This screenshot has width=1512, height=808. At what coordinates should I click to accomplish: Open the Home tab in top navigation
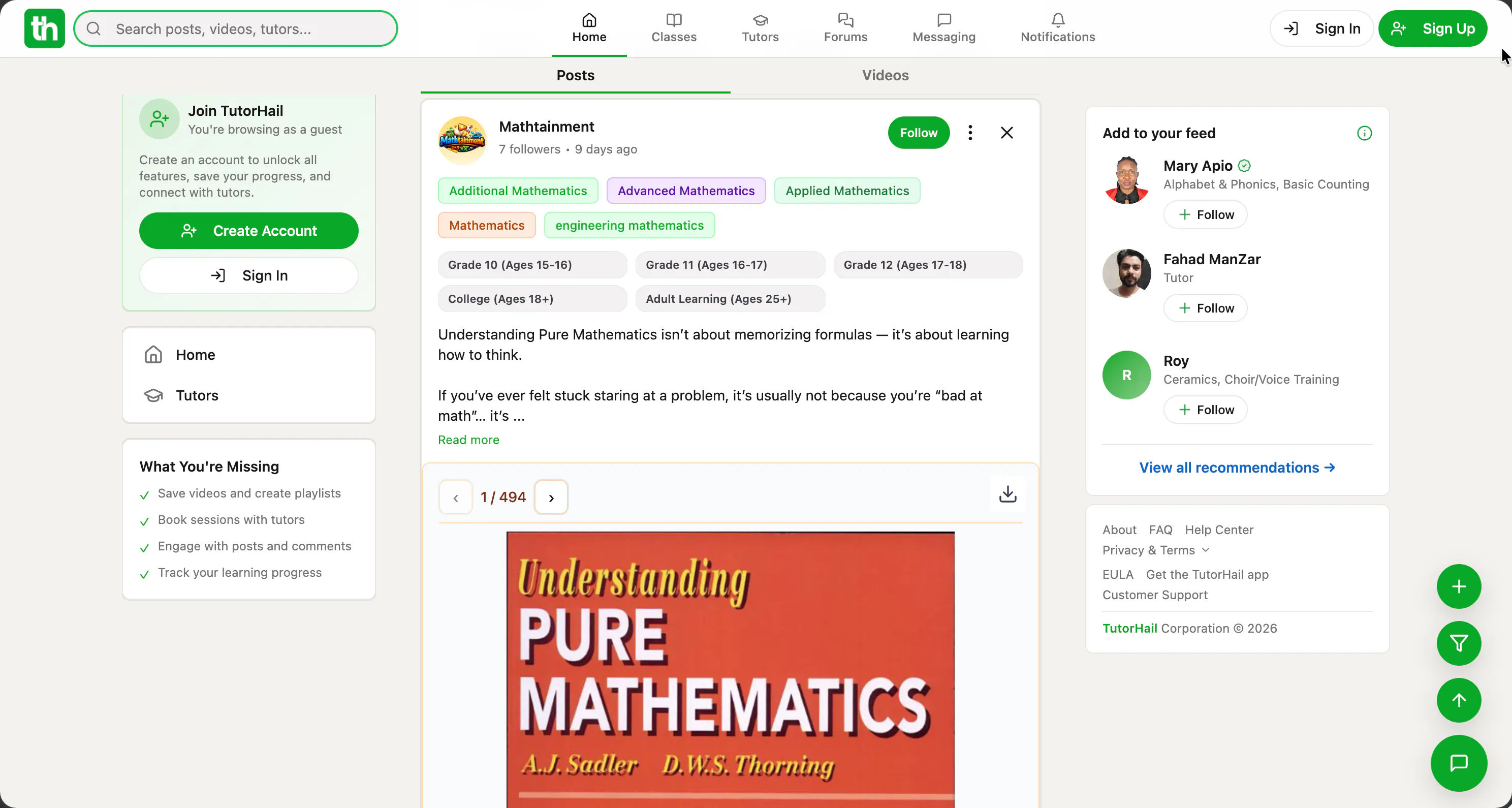(589, 28)
